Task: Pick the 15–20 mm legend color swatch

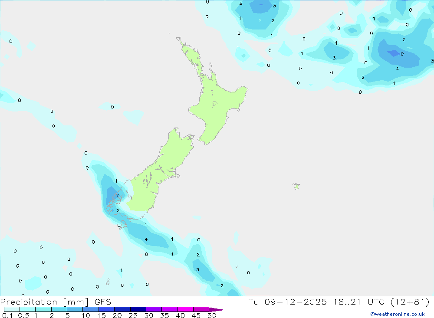Action: 106,309
